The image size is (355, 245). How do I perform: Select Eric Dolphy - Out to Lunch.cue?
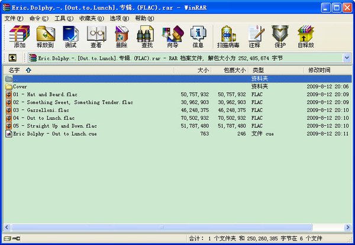point(55,133)
